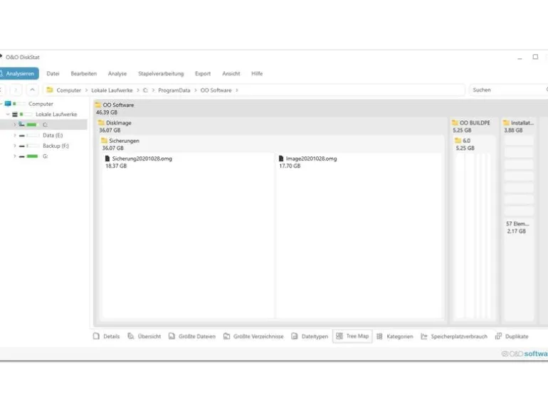Switch to the Kategorien tab
Image resolution: width=548 pixels, height=411 pixels.
[x=395, y=336]
